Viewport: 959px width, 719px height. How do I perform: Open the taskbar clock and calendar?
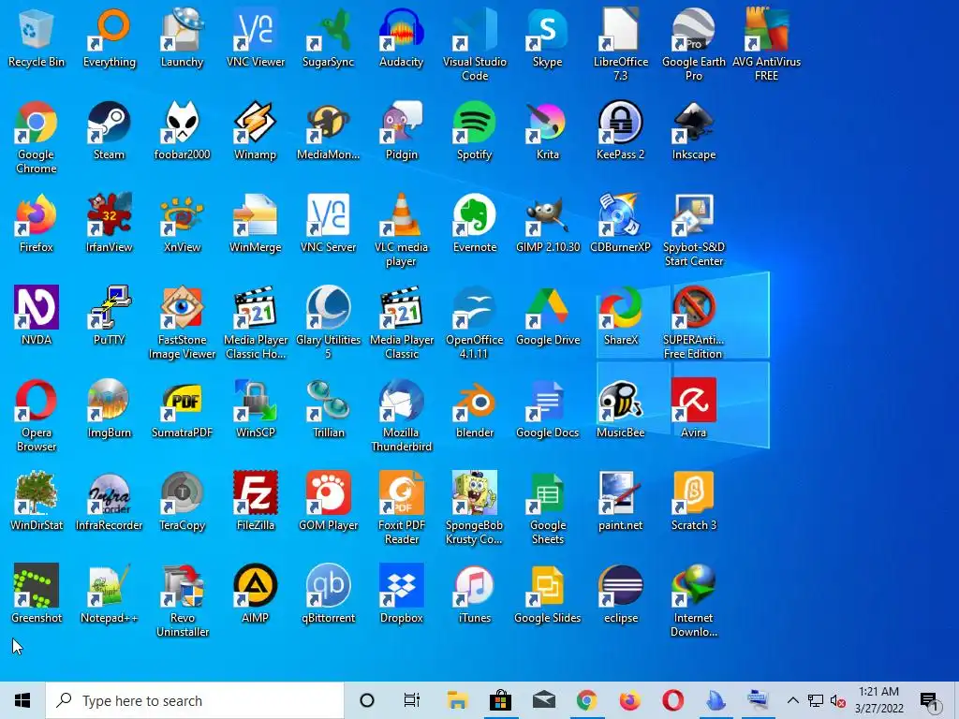coord(878,700)
